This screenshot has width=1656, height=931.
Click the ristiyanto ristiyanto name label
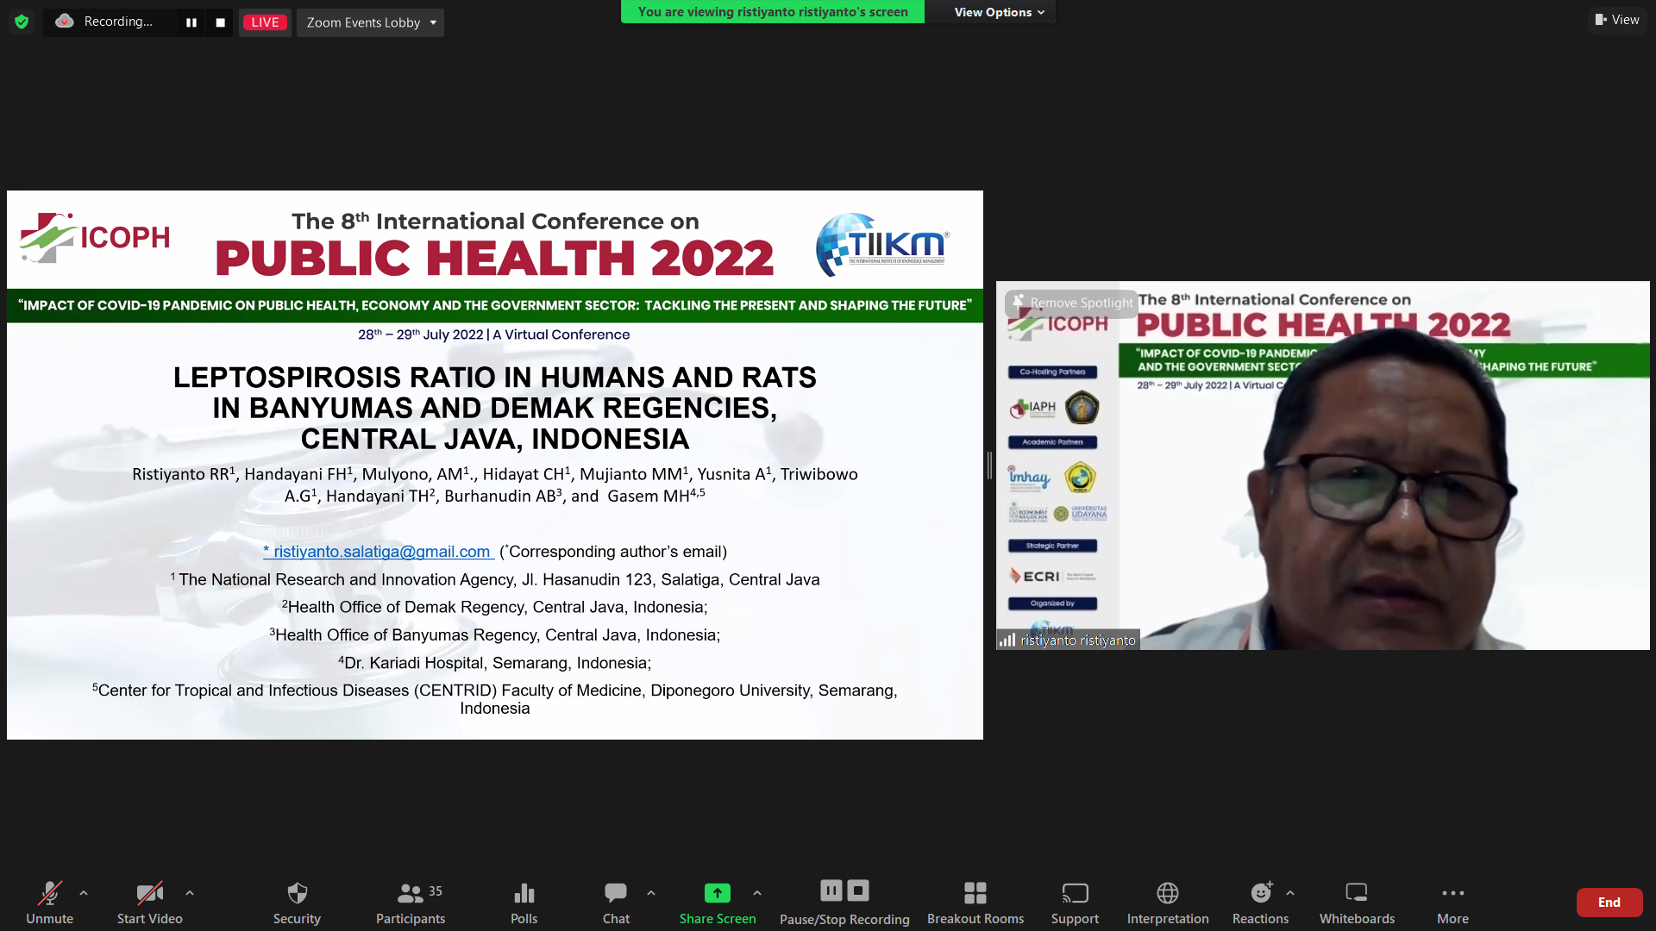1078,640
